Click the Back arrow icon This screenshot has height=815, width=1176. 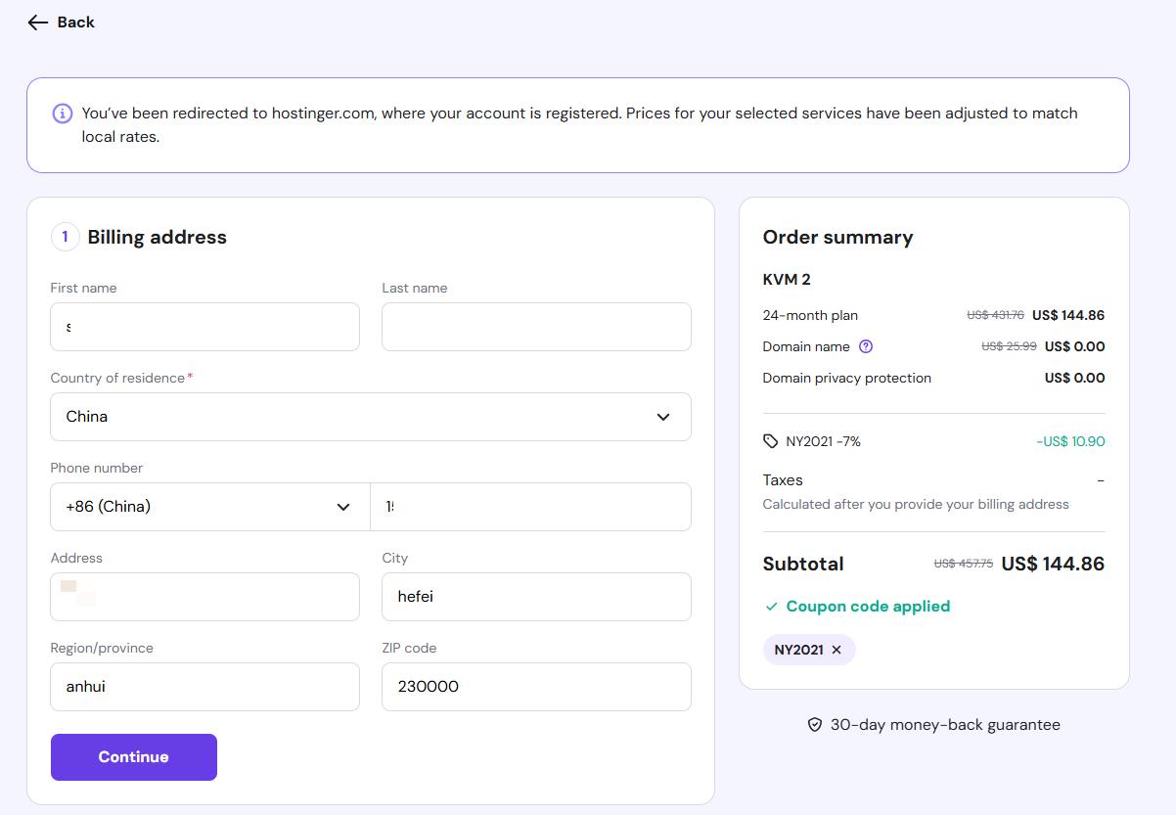click(38, 23)
